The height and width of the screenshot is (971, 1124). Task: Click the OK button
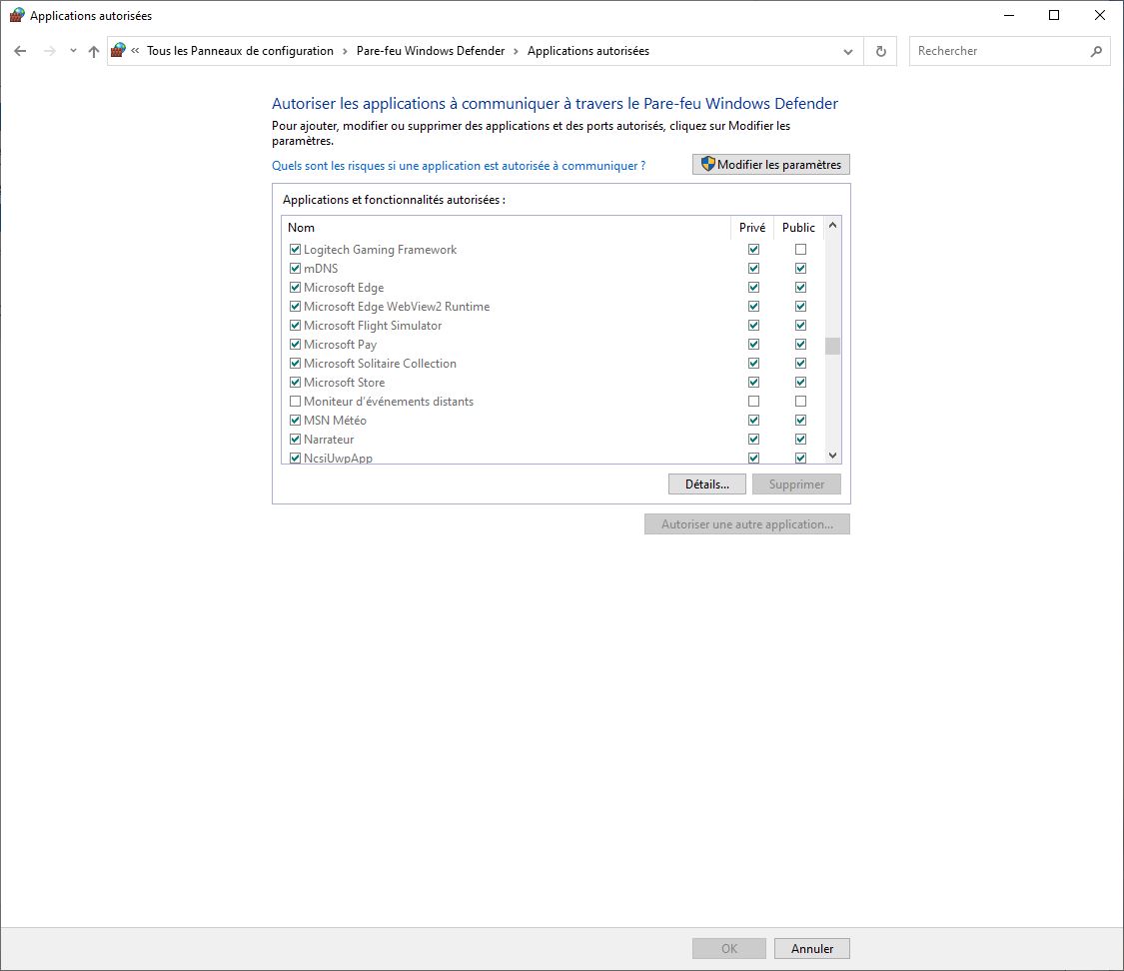pyautogui.click(x=729, y=949)
